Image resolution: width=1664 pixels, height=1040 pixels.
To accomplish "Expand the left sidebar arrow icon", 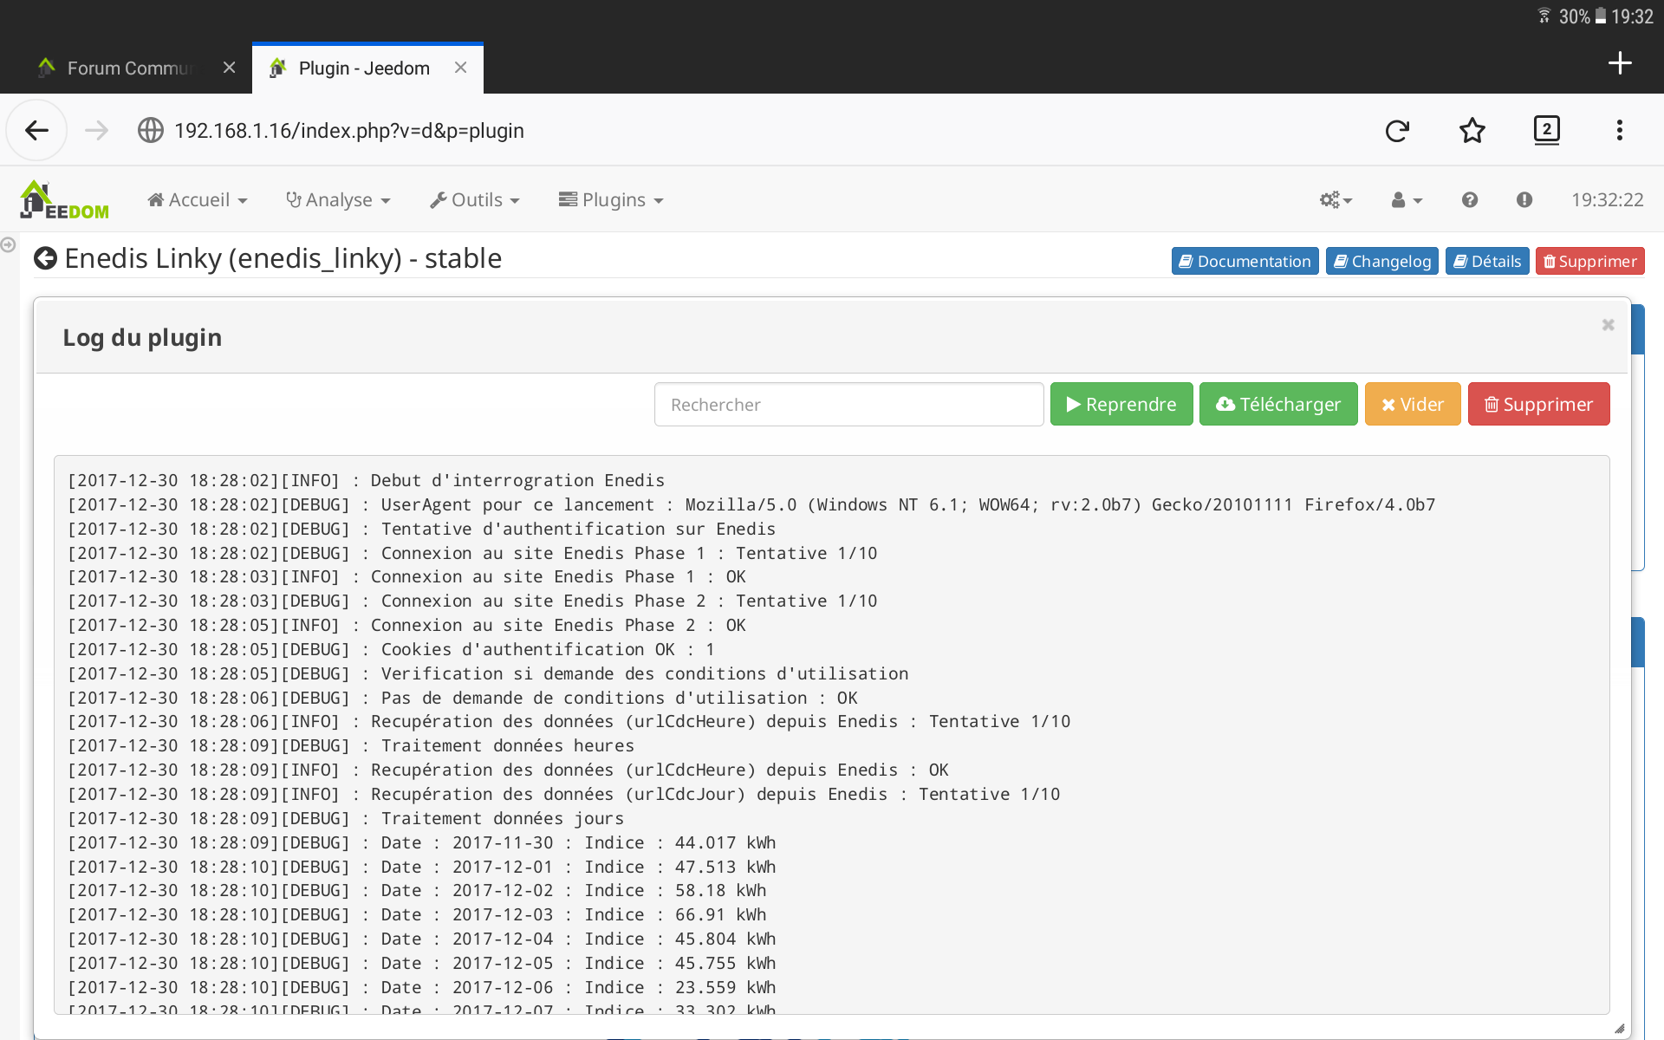I will coord(8,245).
